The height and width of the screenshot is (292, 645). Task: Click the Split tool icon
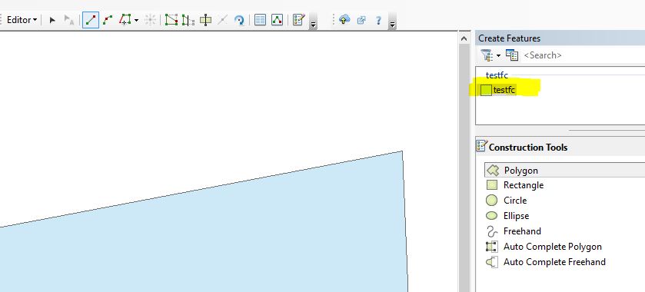205,20
